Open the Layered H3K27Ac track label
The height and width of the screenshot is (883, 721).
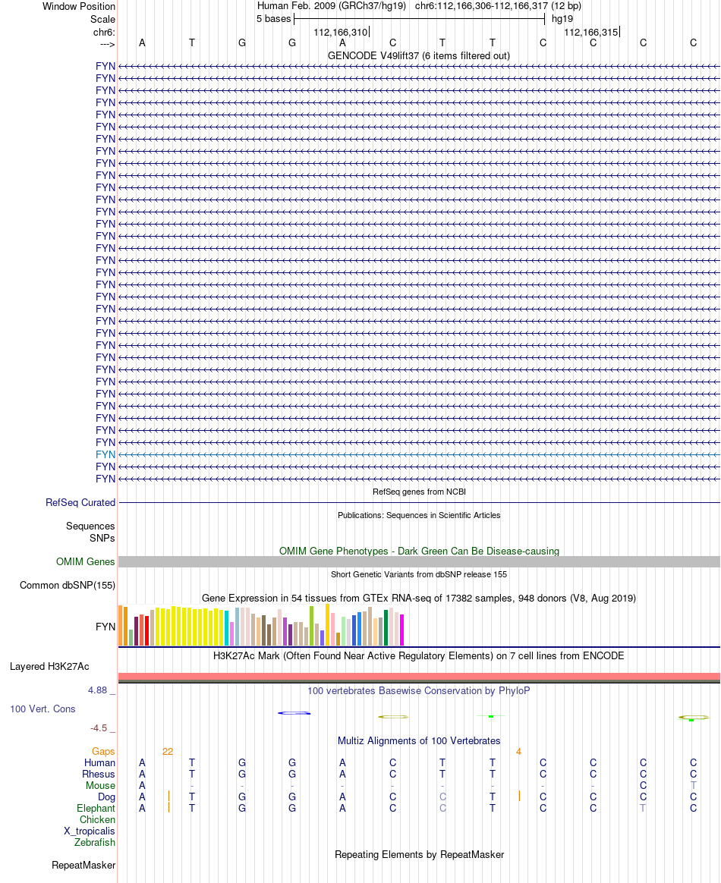point(49,666)
